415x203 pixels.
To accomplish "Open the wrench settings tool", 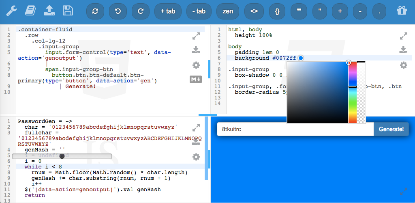I will coord(11,11).
